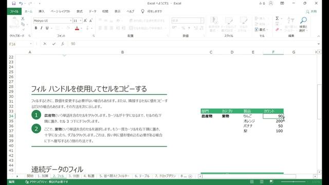The image size is (329, 185).
Task: Click the Normal view icon in status bar
Action: tap(252, 181)
